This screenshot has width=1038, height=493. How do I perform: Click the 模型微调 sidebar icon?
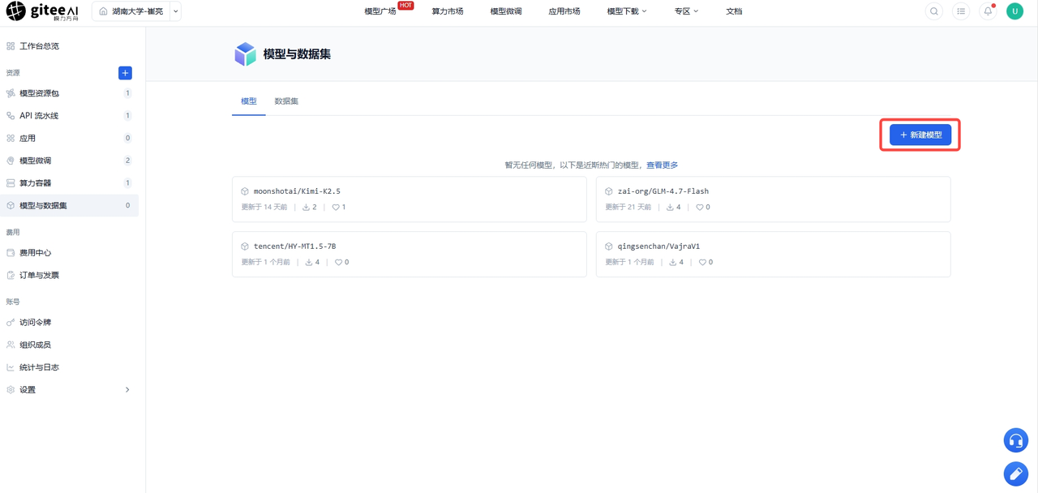[11, 161]
